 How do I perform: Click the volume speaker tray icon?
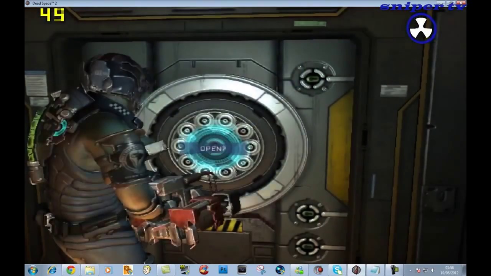pyautogui.click(x=433, y=270)
